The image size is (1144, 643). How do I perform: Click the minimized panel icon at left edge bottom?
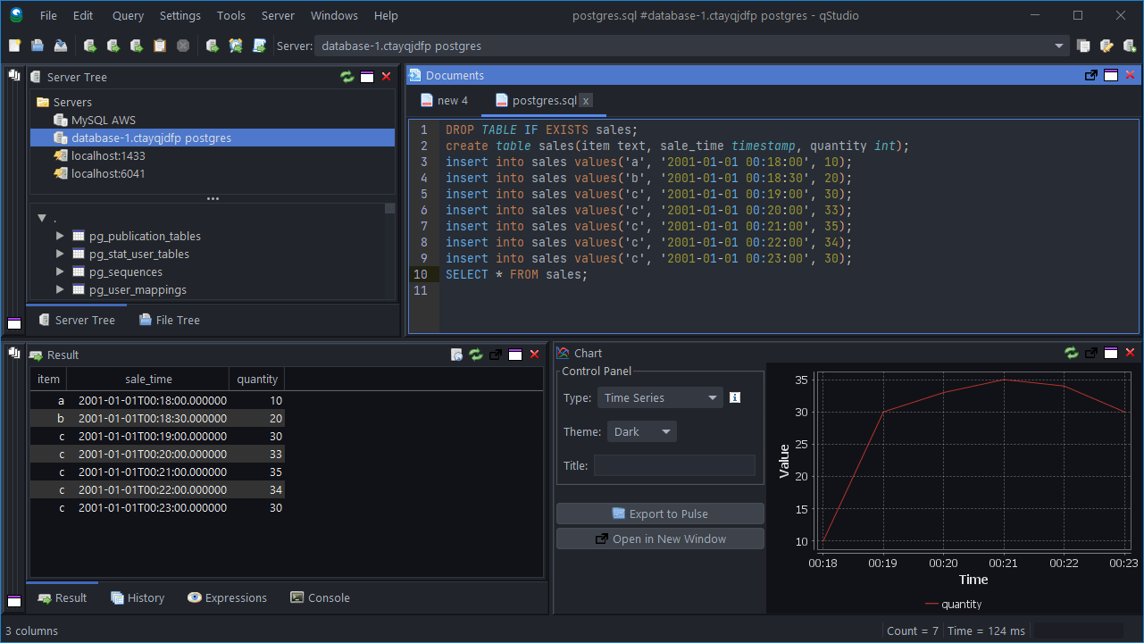[x=13, y=599]
